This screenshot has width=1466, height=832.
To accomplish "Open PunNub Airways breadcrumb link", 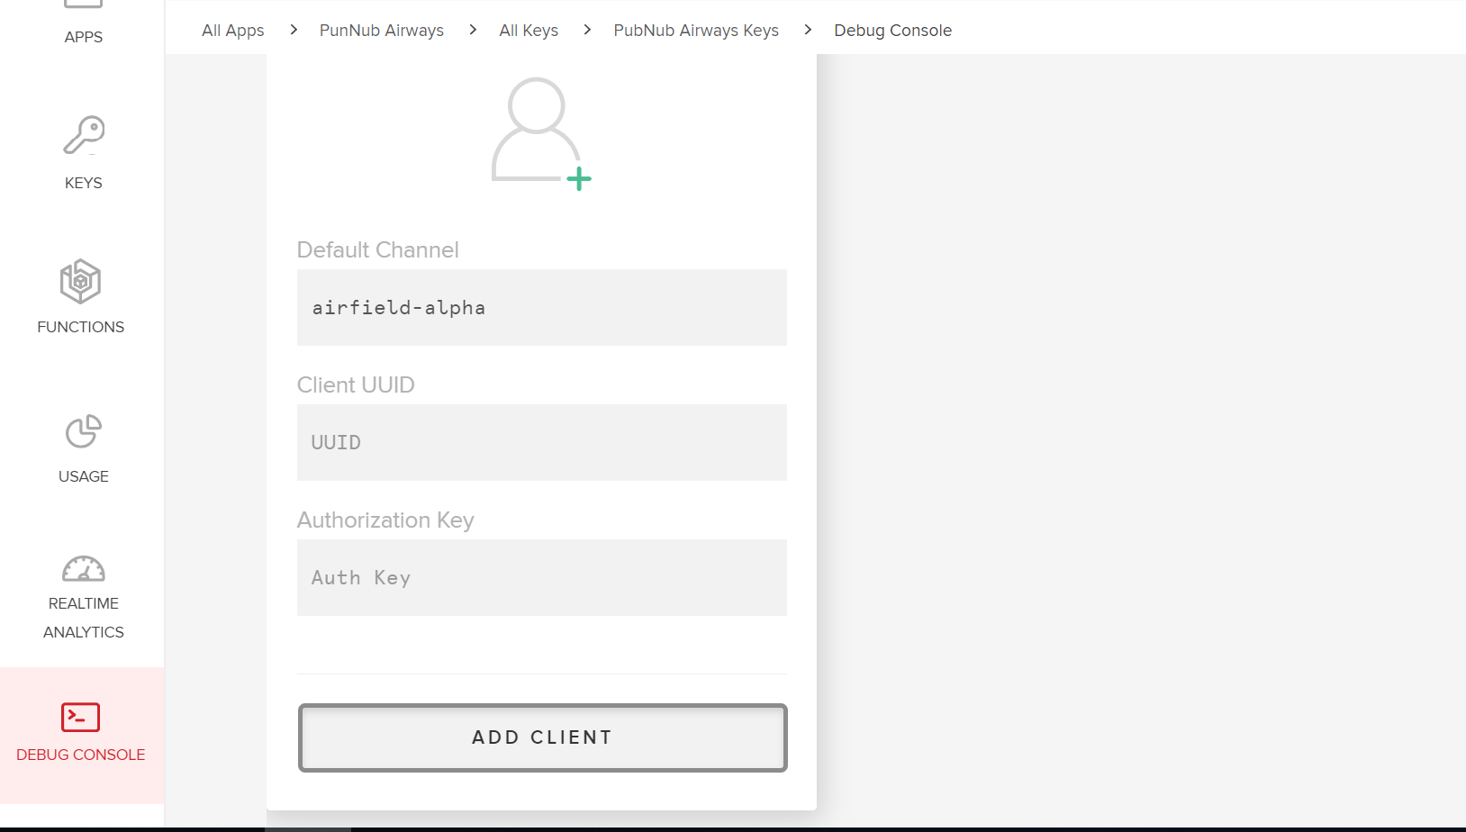I will (382, 31).
